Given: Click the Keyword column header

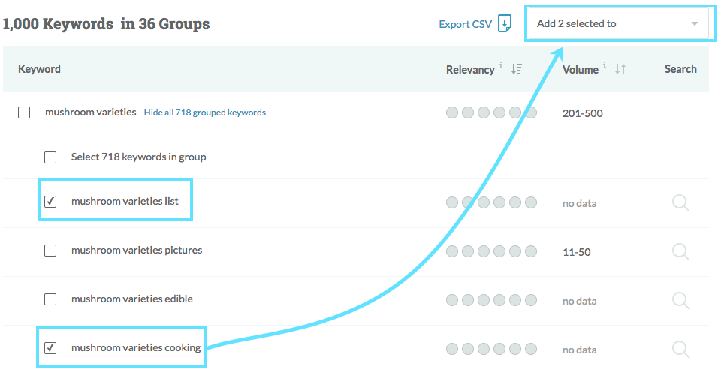Looking at the screenshot, I should 39,69.
